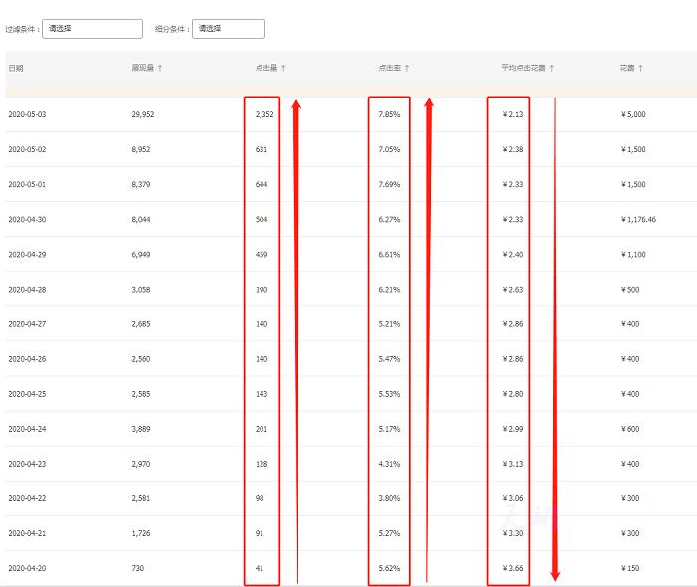Sort by the 展现量 arrow icon
This screenshot has width=697, height=587.
[x=160, y=68]
